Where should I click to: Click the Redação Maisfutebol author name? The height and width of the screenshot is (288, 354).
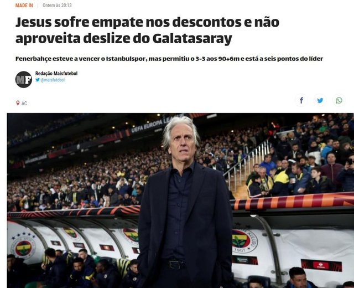[x=56, y=73]
